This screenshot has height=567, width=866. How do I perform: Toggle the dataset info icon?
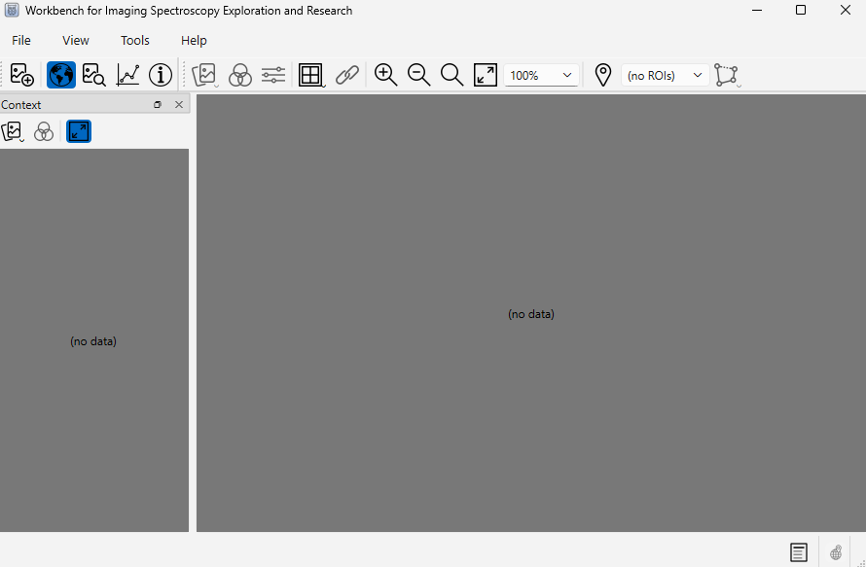tap(161, 75)
